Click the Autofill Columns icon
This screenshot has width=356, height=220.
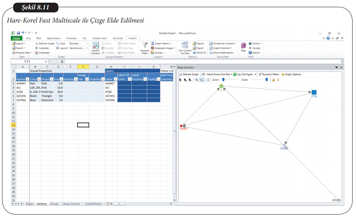pyautogui.click(x=95, y=47)
